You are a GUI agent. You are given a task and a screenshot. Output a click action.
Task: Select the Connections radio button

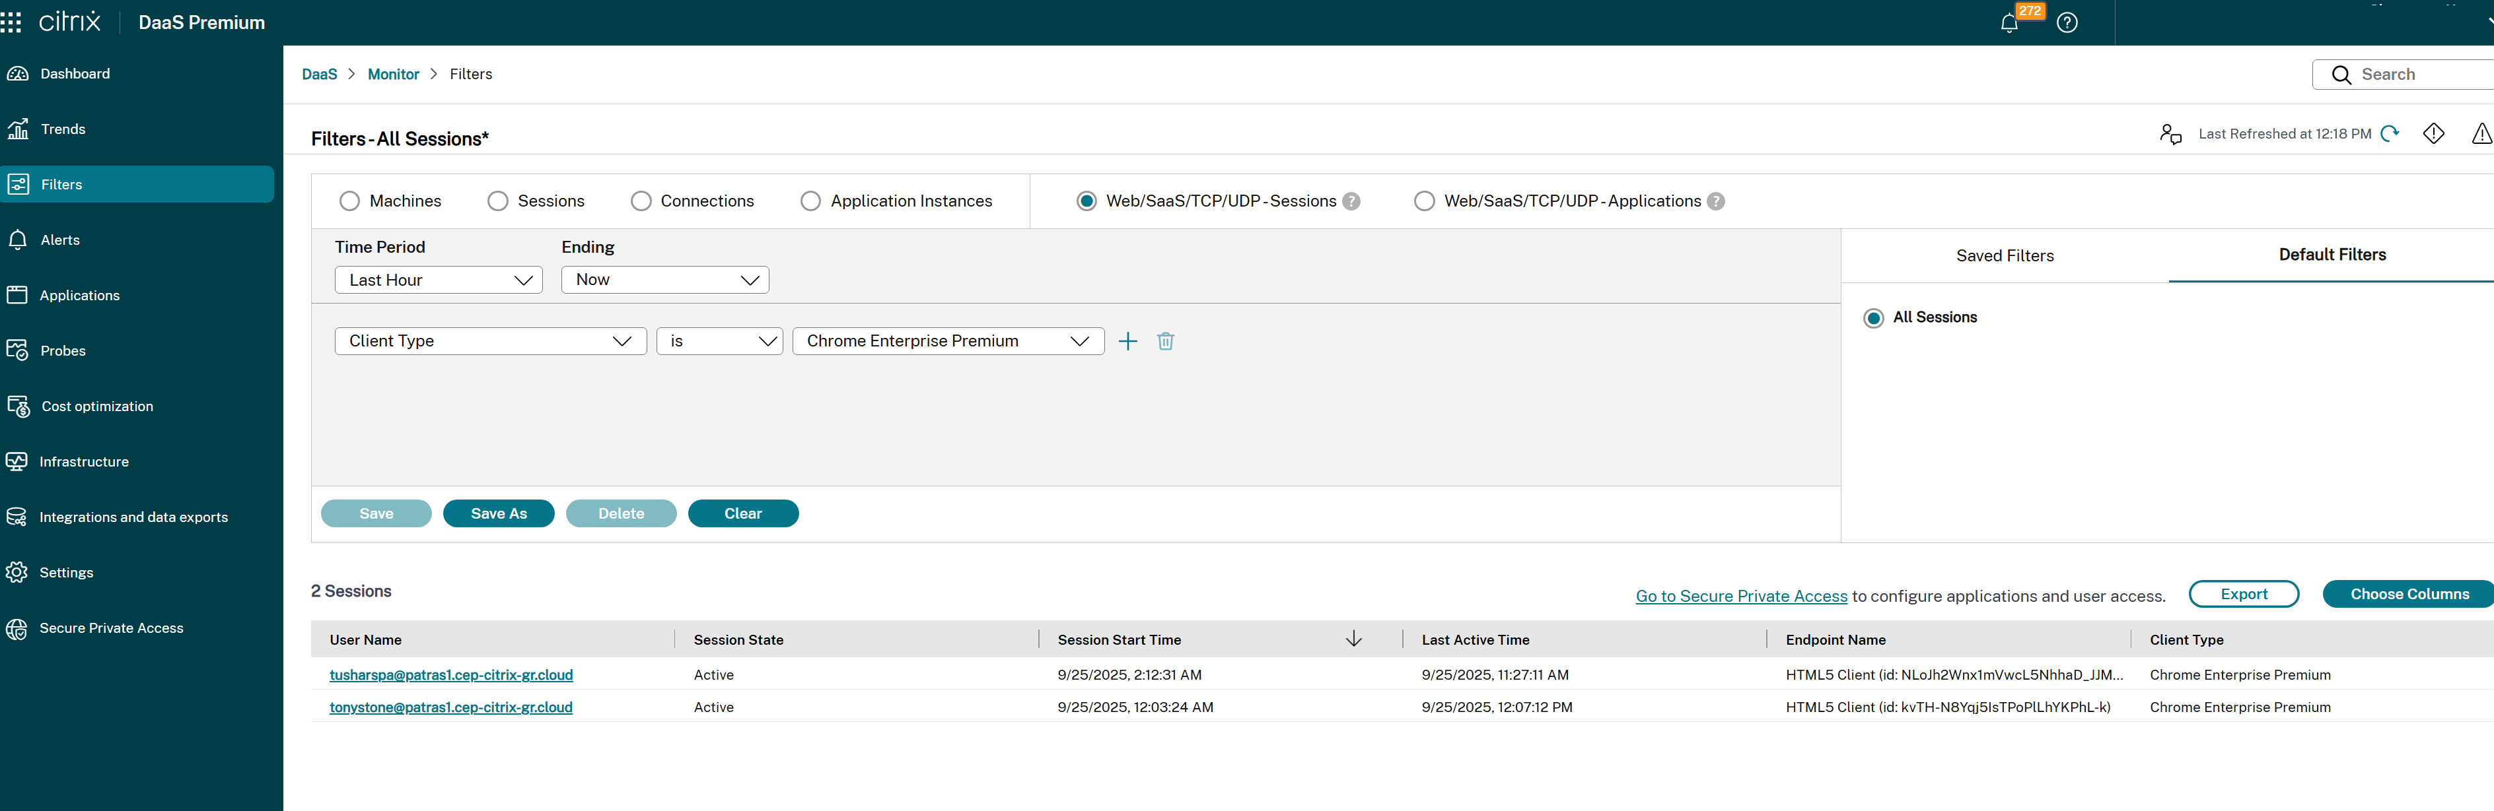click(x=641, y=201)
